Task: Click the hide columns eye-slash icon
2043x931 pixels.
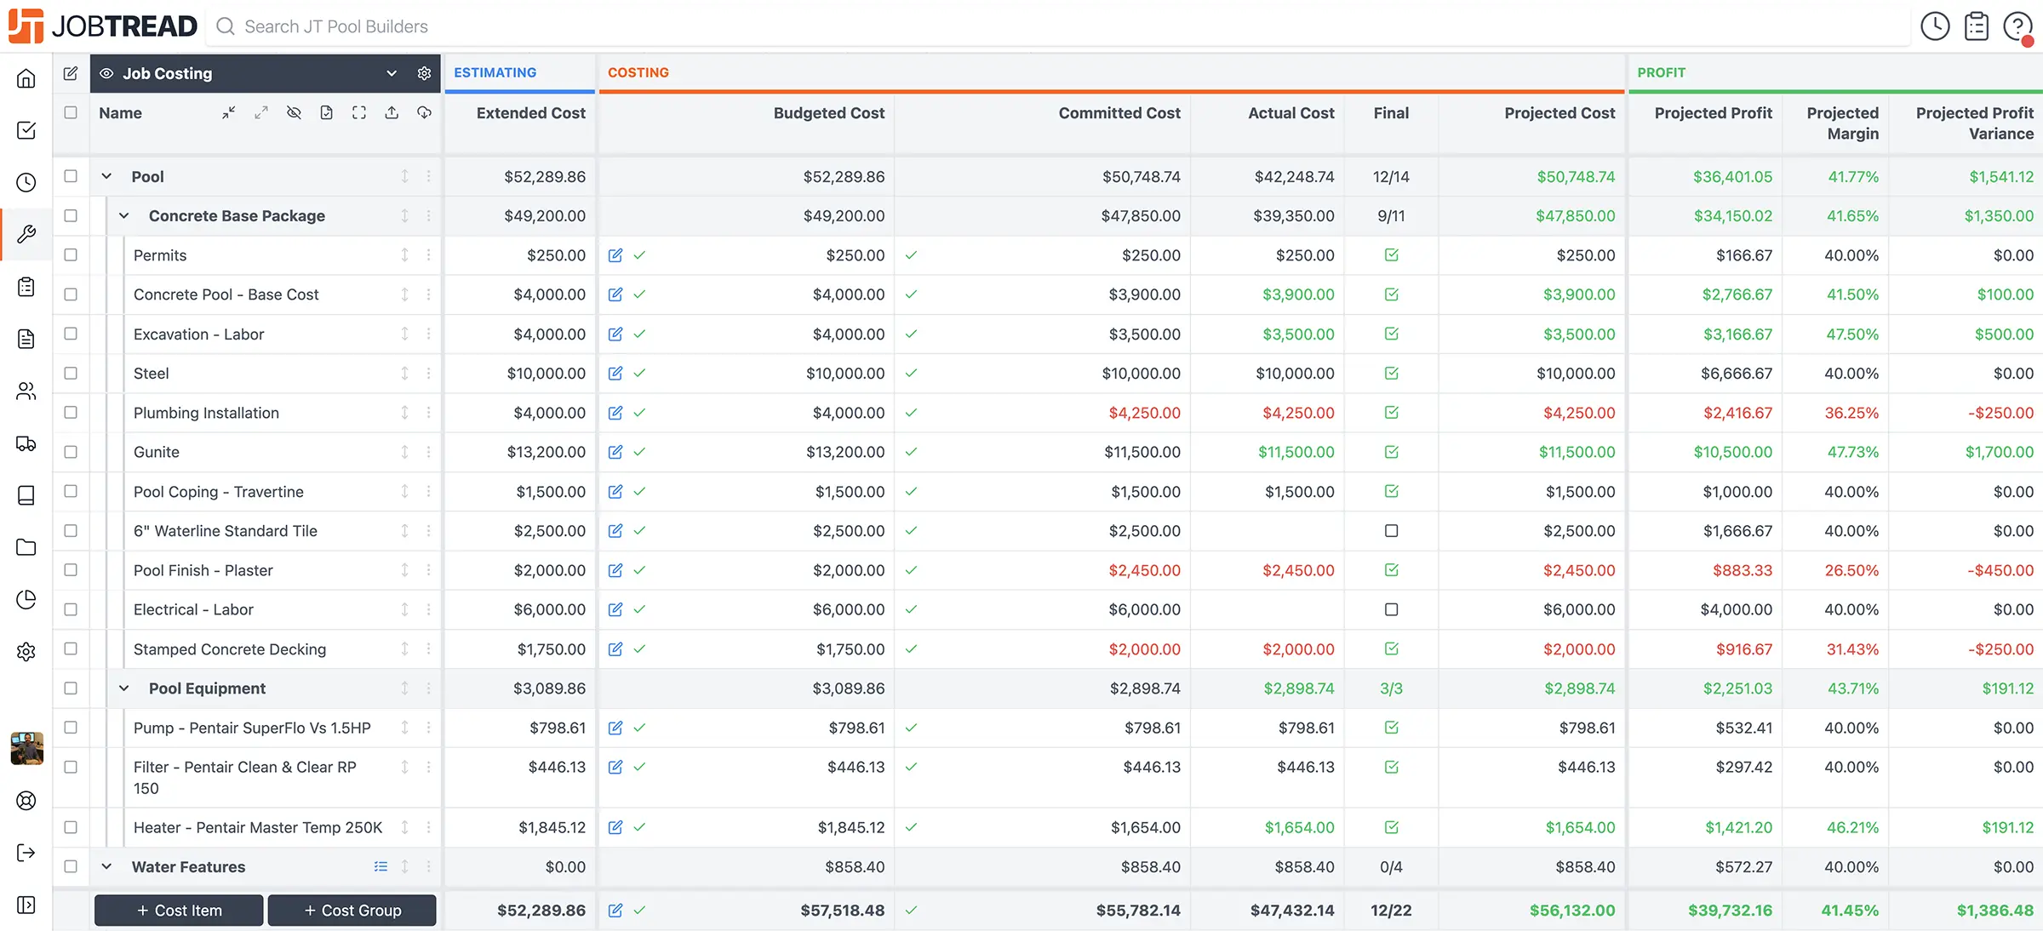Action: pyautogui.click(x=294, y=112)
